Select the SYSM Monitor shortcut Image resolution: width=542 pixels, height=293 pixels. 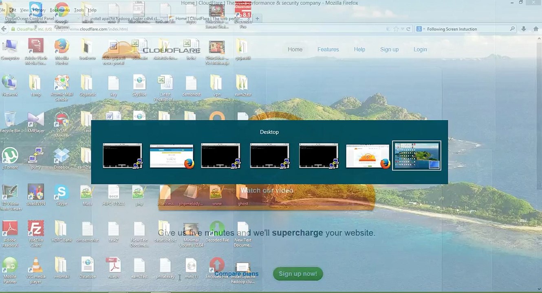click(x=62, y=125)
